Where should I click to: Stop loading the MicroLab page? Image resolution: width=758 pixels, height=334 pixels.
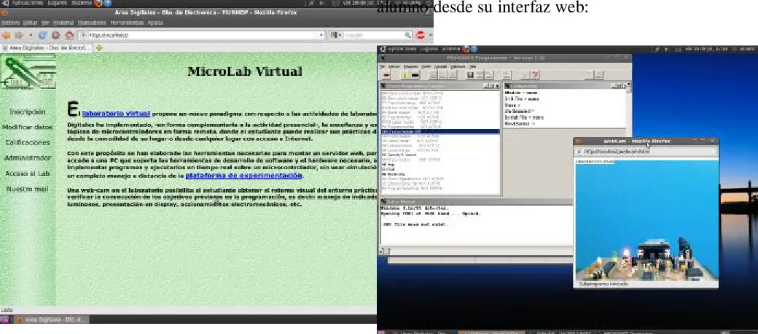click(x=55, y=35)
